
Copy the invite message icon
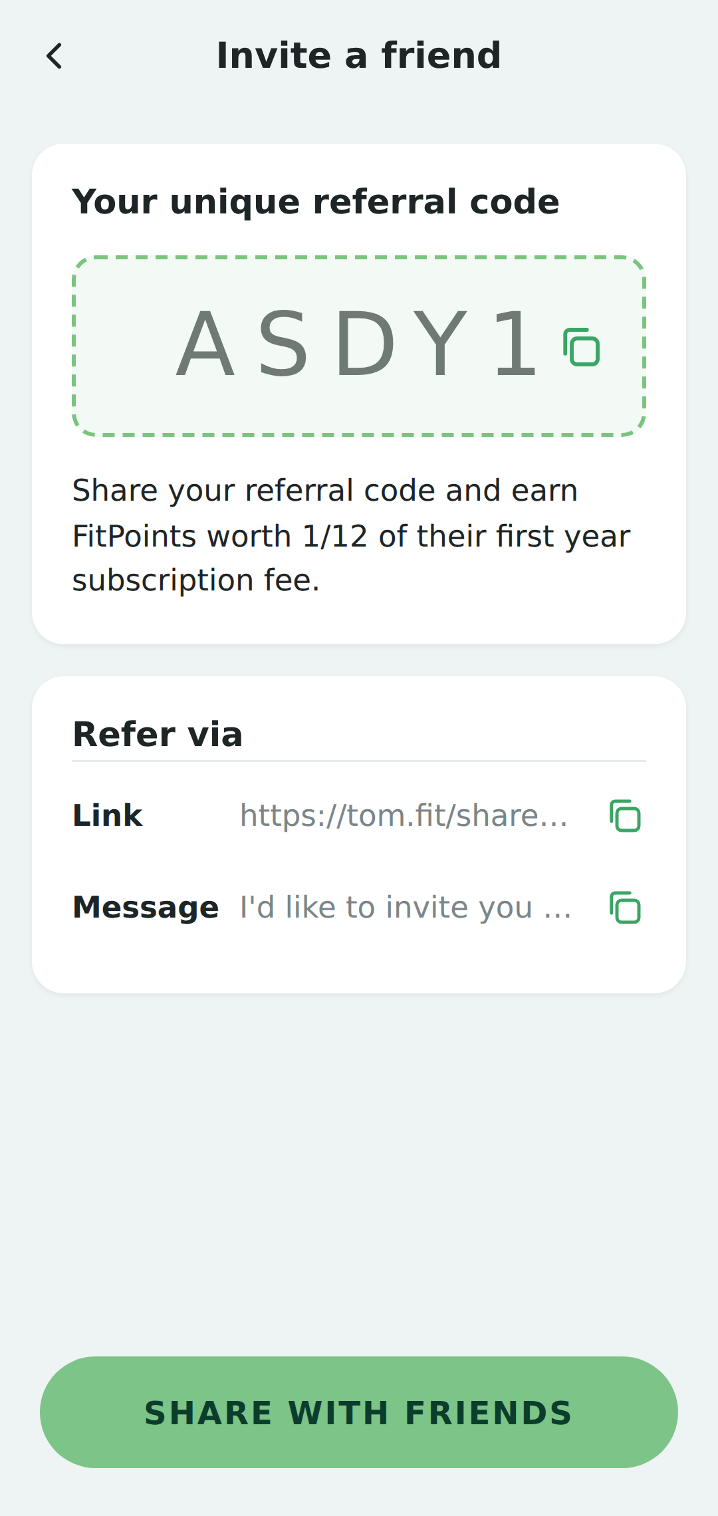[625, 908]
